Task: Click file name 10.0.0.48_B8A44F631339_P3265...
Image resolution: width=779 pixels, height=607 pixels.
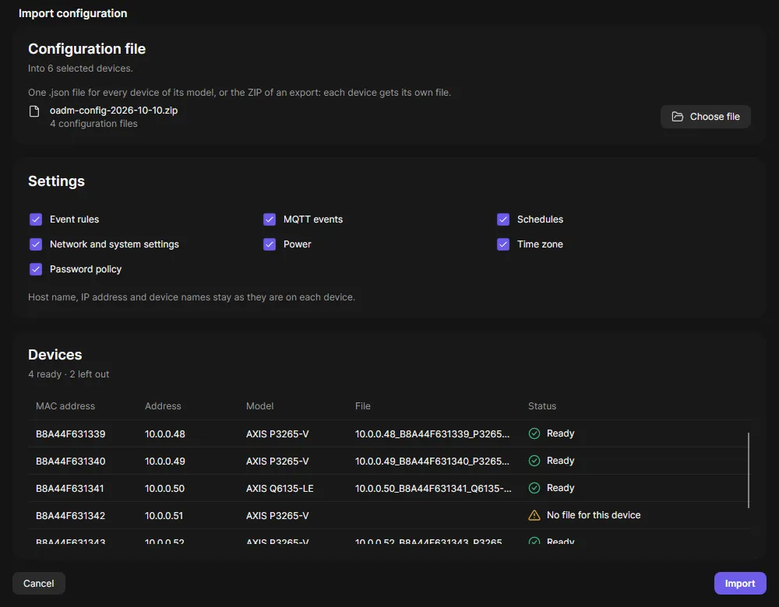Action: [x=432, y=433]
